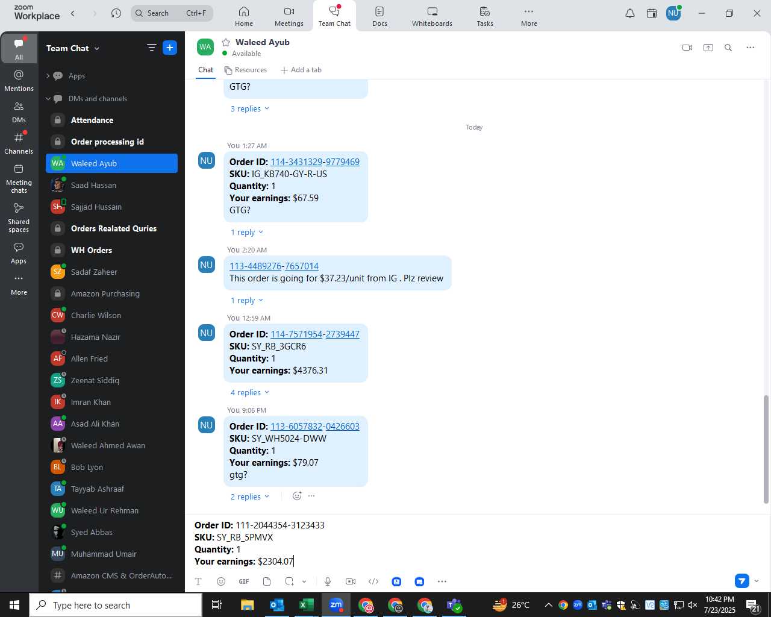Expand screenshot options dropdown
This screenshot has height=617, width=771.
tap(304, 581)
